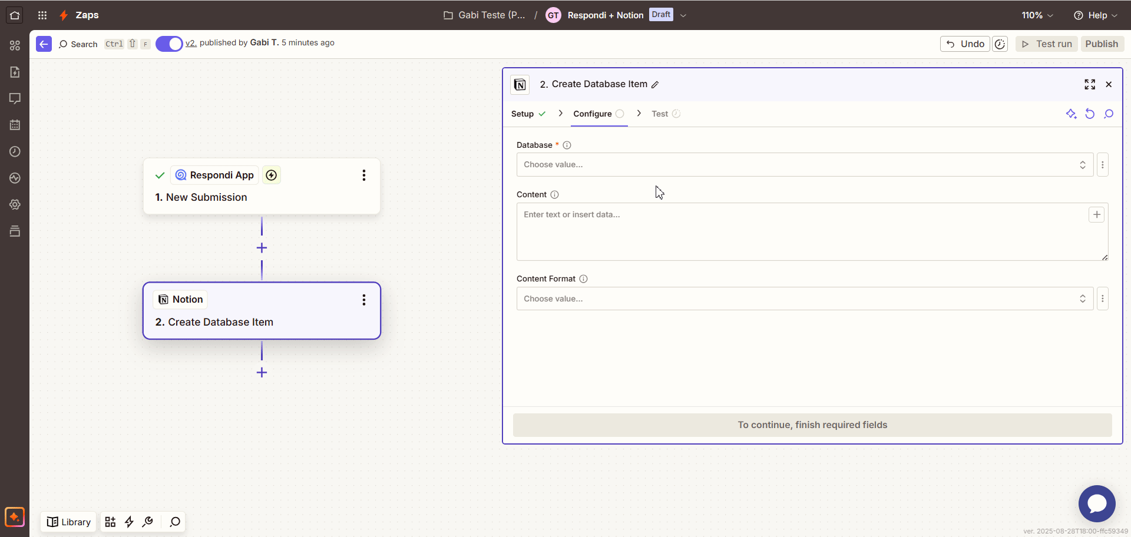
Task: Open the components sidebar icon
Action: [15, 45]
